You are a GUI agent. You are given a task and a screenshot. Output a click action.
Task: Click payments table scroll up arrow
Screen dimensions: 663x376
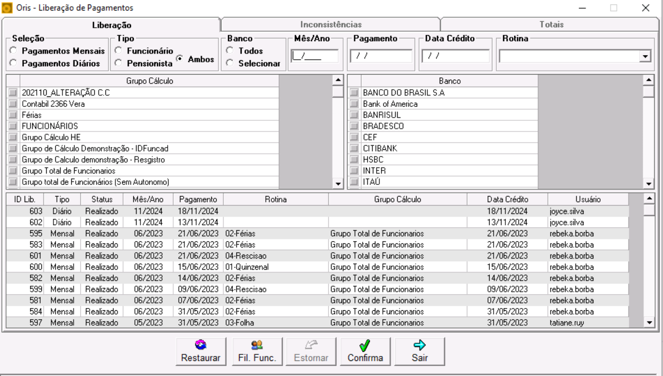649,198
